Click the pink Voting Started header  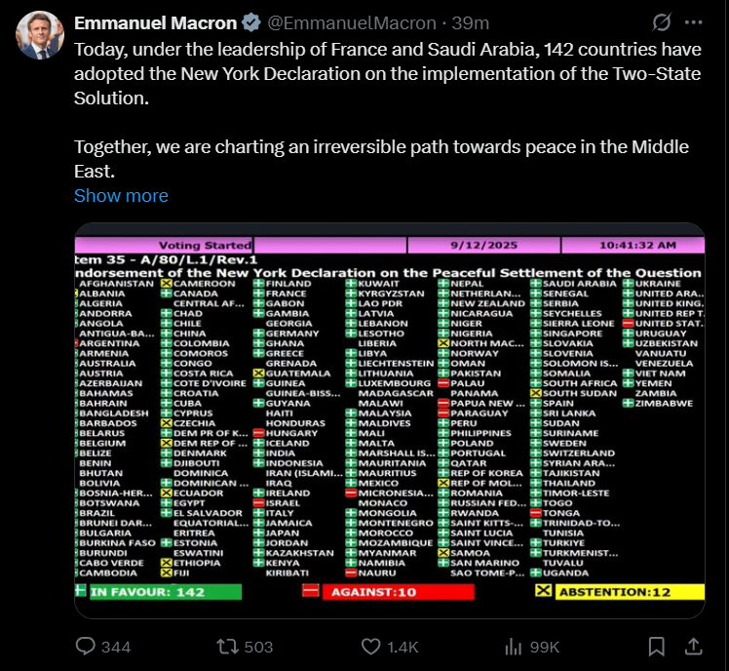click(x=205, y=245)
